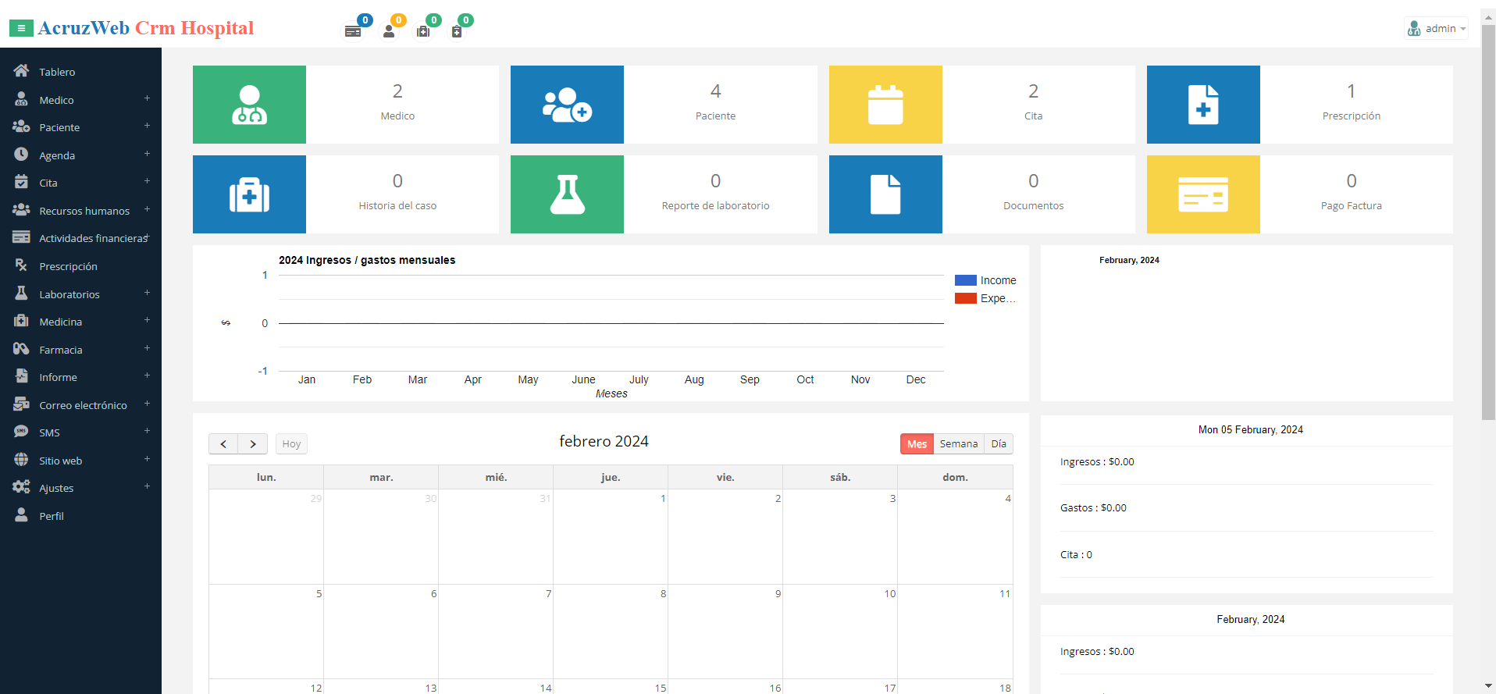Click the Prescripción Rx icon in sidebar
Viewport: 1496px width, 694px height.
pyautogui.click(x=21, y=265)
